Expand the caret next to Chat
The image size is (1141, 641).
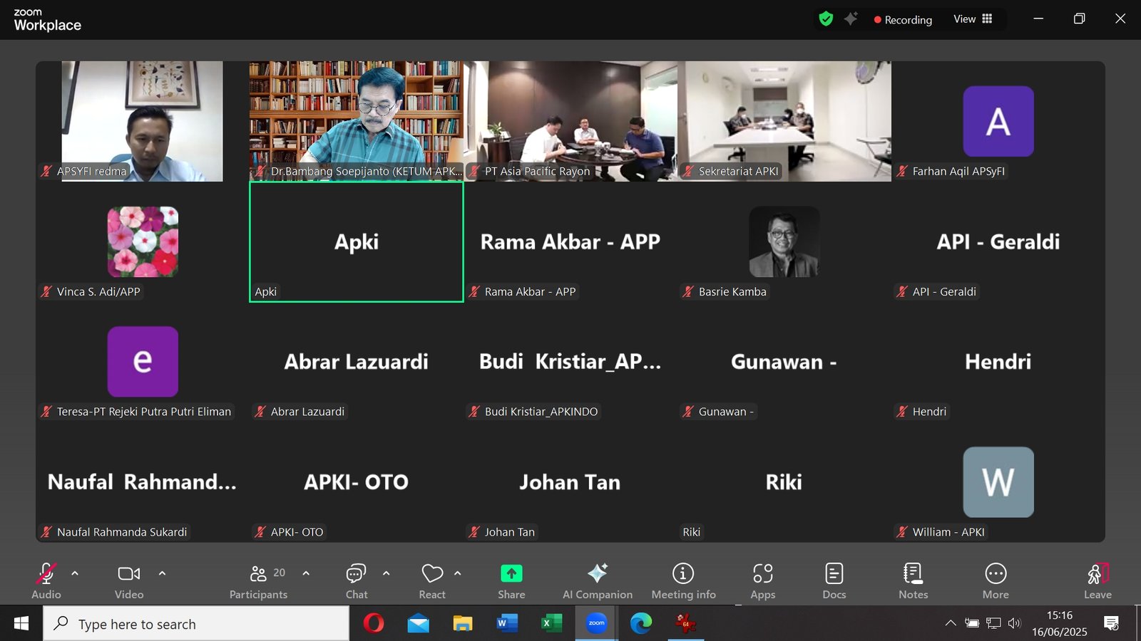[x=386, y=573]
